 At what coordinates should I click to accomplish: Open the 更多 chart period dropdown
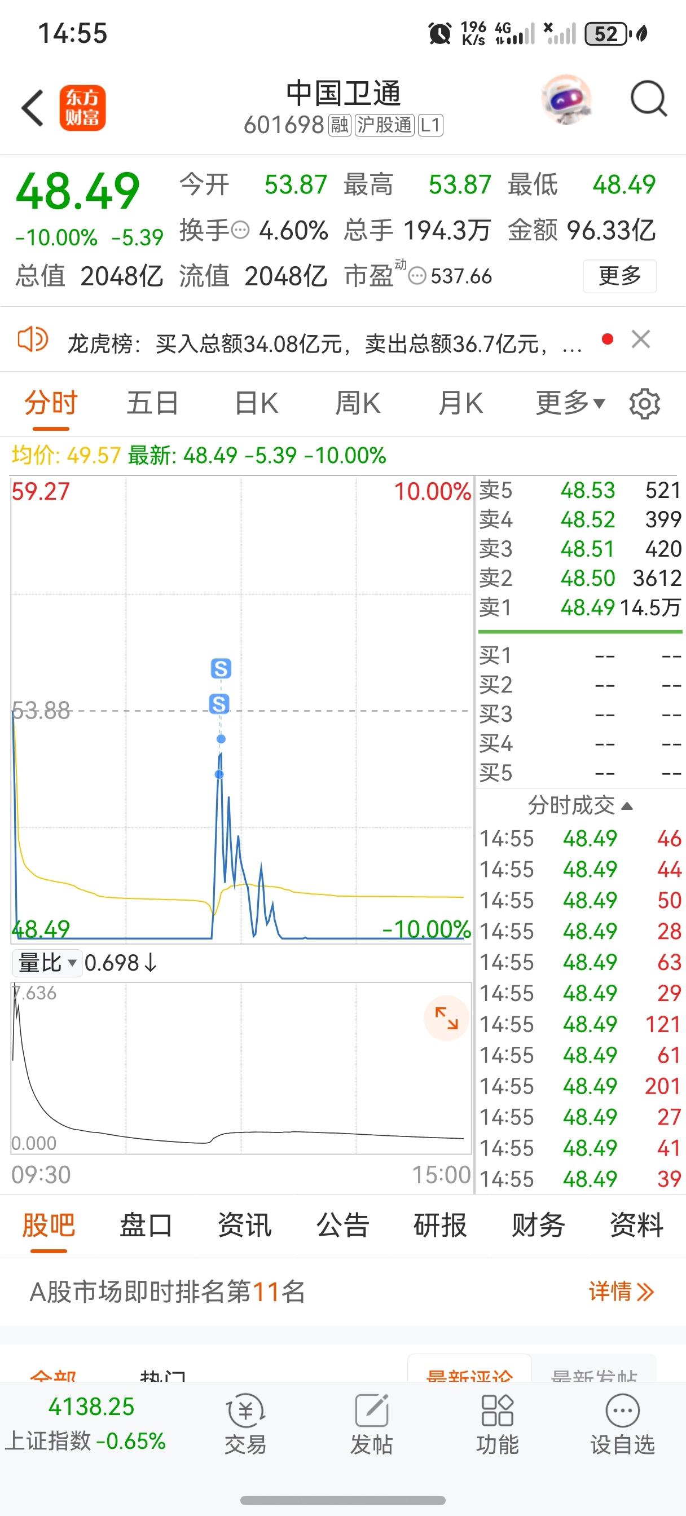[570, 404]
